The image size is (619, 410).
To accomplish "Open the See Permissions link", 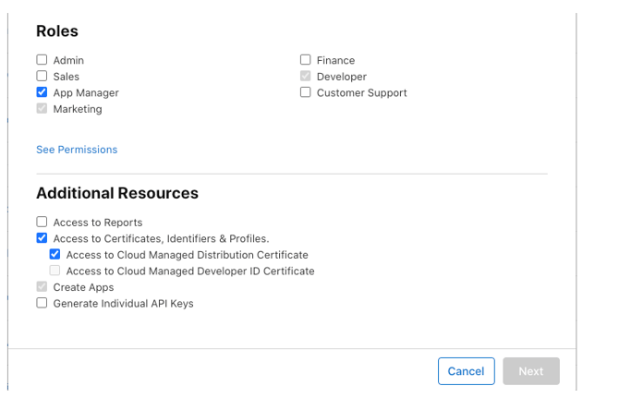I will 77,150.
